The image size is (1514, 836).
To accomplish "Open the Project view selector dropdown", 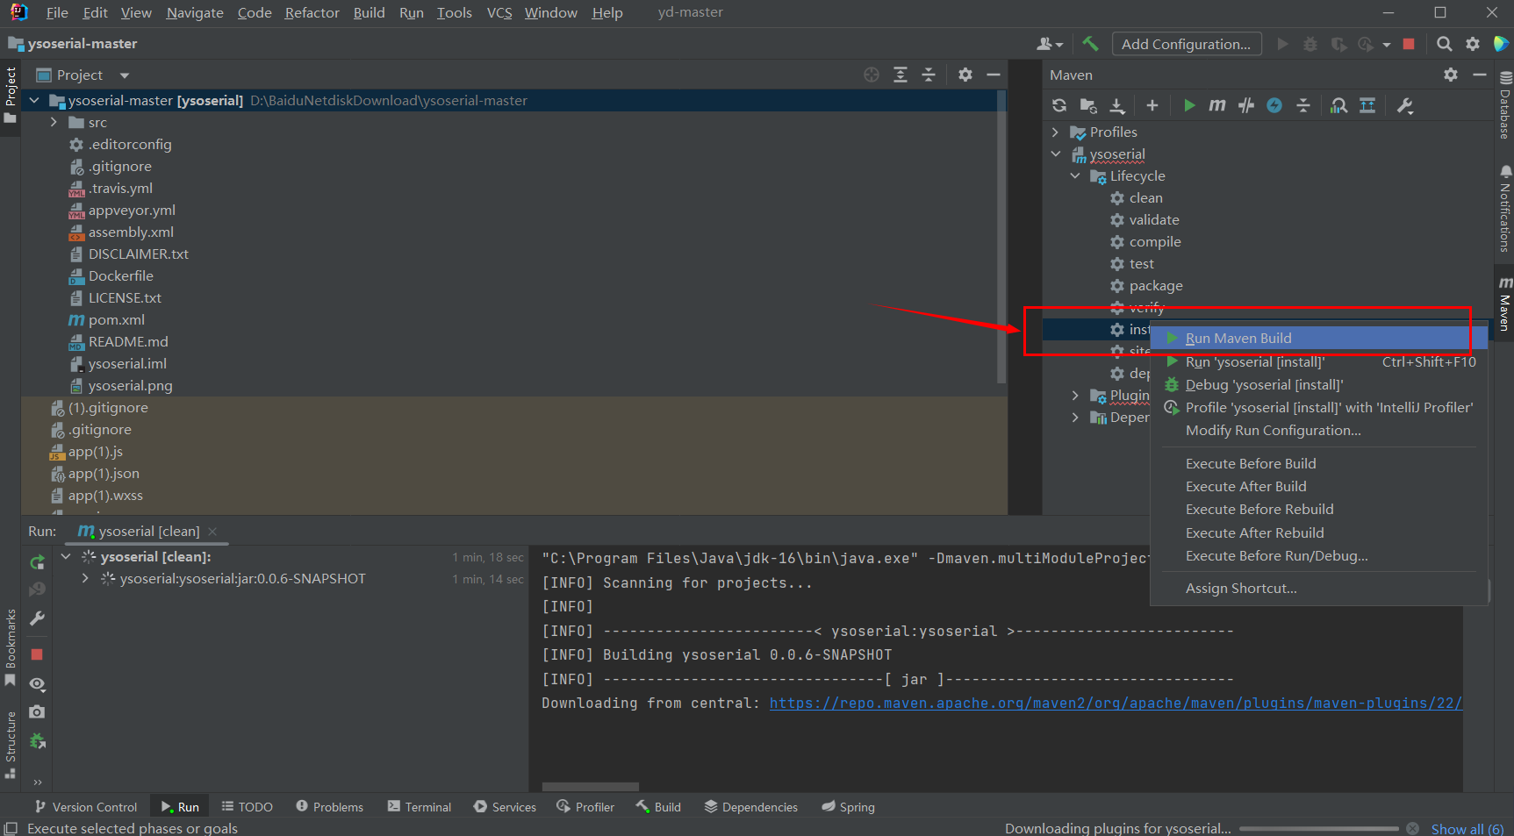I will coord(125,75).
